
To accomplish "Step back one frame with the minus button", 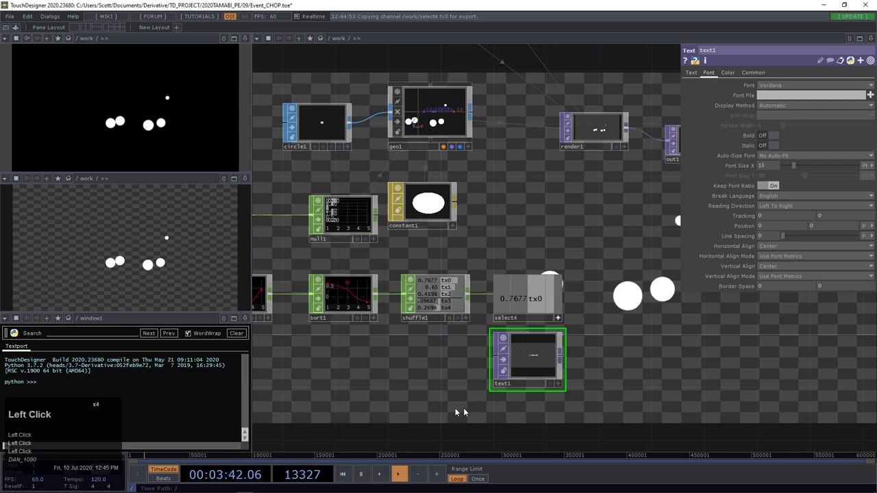I will [x=418, y=474].
